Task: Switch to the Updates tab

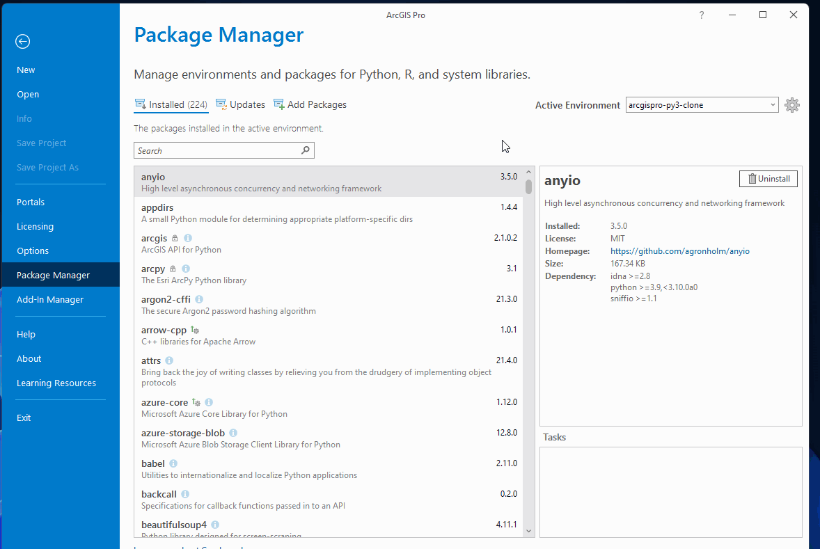Action: (240, 104)
